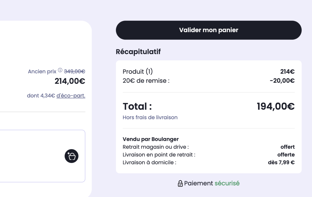Click the Produit (1) line label

[138, 72]
